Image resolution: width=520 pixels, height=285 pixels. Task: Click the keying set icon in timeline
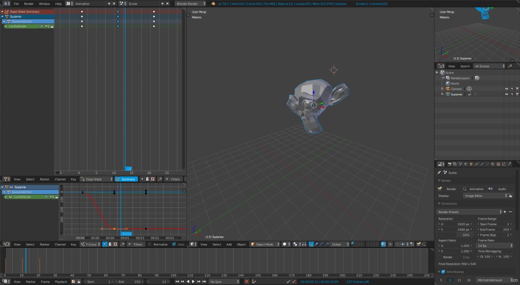(254, 281)
